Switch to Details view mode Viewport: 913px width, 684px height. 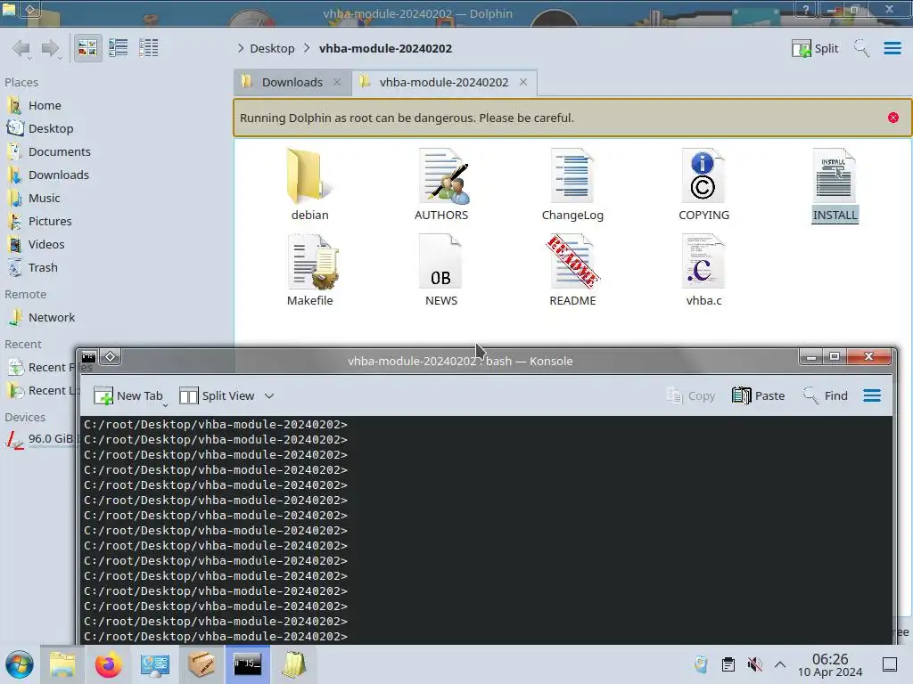[149, 48]
